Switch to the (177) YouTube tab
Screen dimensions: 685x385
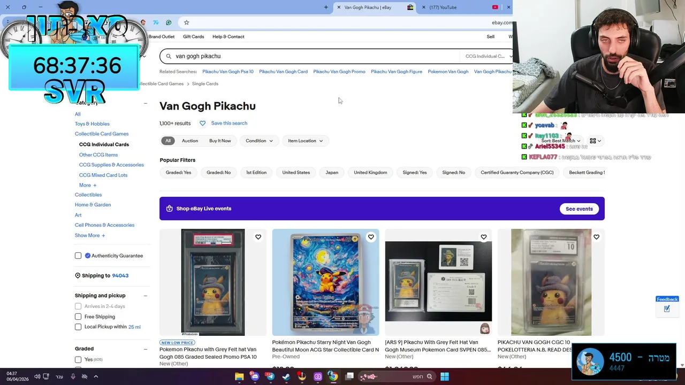460,7
